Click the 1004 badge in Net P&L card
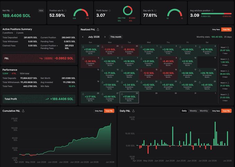The height and width of the screenshot is (167, 235). [x=41, y=11]
